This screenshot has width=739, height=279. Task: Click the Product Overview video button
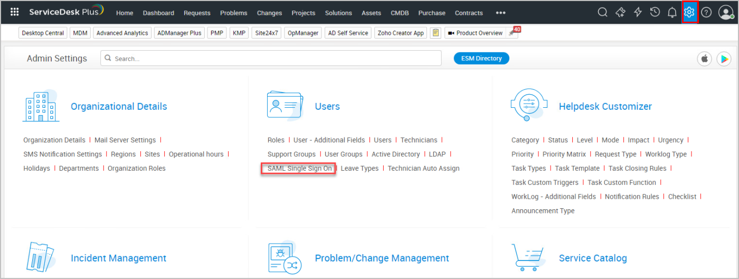475,33
